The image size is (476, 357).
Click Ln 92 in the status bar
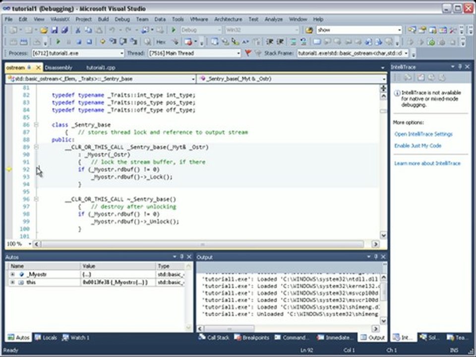[x=306, y=351]
